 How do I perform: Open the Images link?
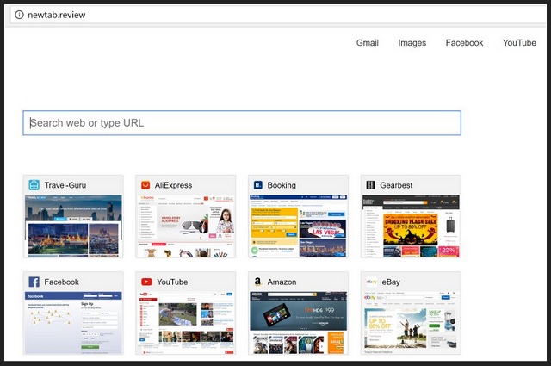[412, 43]
